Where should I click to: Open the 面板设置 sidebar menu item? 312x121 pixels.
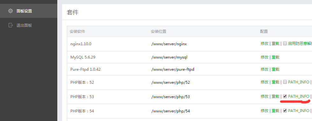tap(29, 11)
